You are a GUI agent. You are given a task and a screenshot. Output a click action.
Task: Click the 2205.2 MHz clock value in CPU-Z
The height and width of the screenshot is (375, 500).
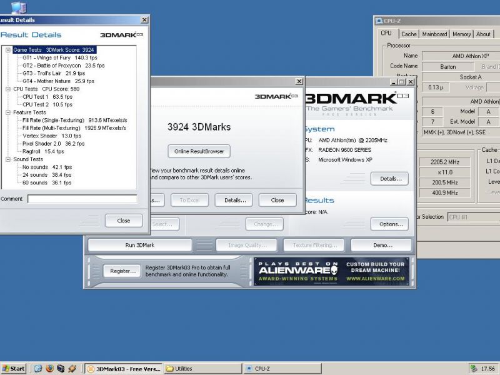[444, 162]
